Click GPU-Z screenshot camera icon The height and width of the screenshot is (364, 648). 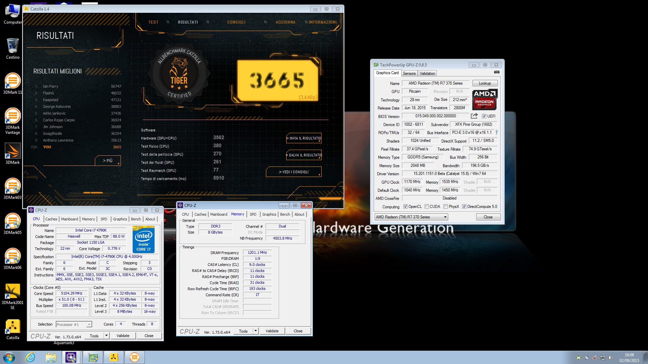[x=496, y=72]
